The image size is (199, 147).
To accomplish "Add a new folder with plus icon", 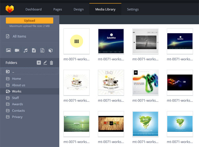I will coord(39,63).
